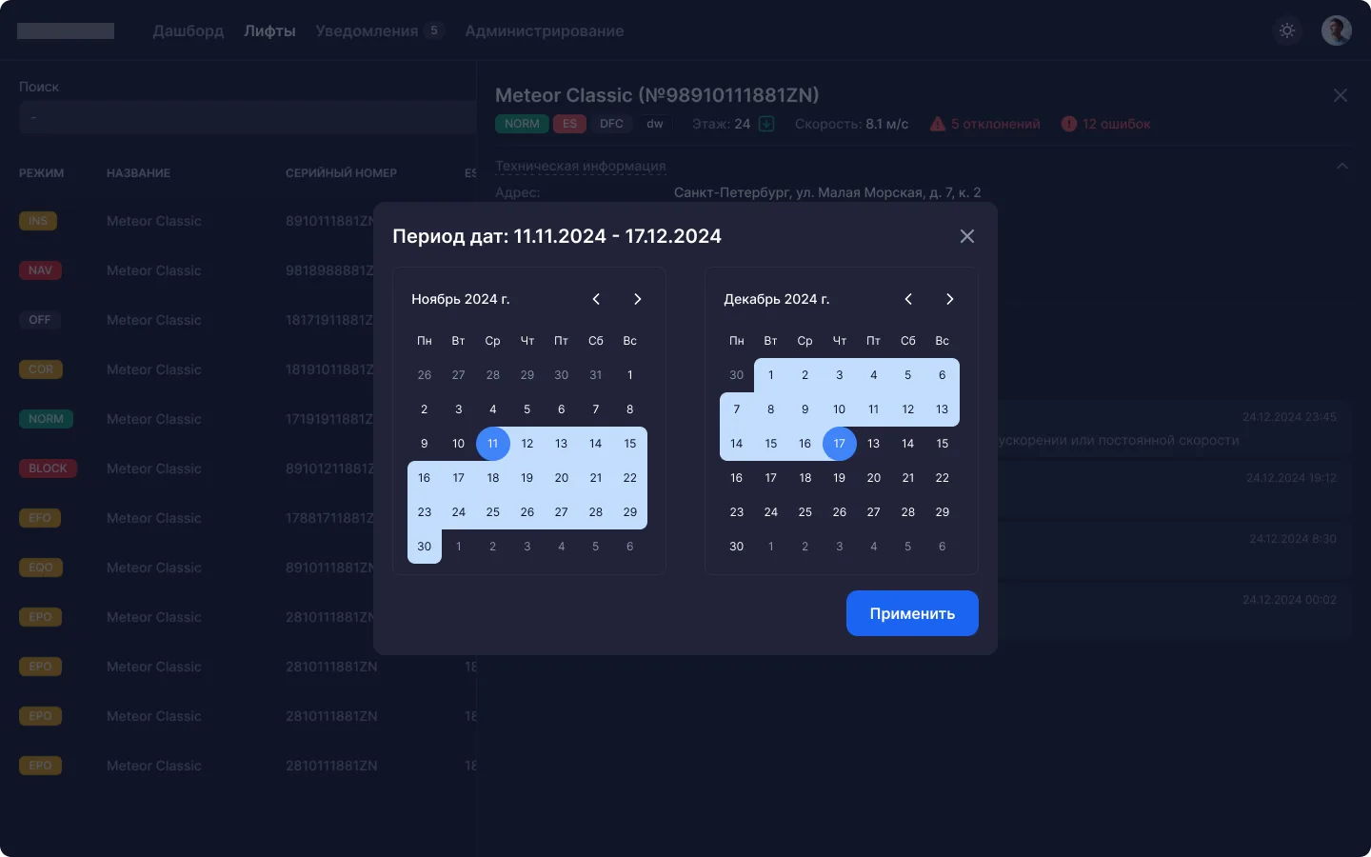This screenshot has width=1371, height=857.
Task: Select December 17 end date
Action: 840,444
